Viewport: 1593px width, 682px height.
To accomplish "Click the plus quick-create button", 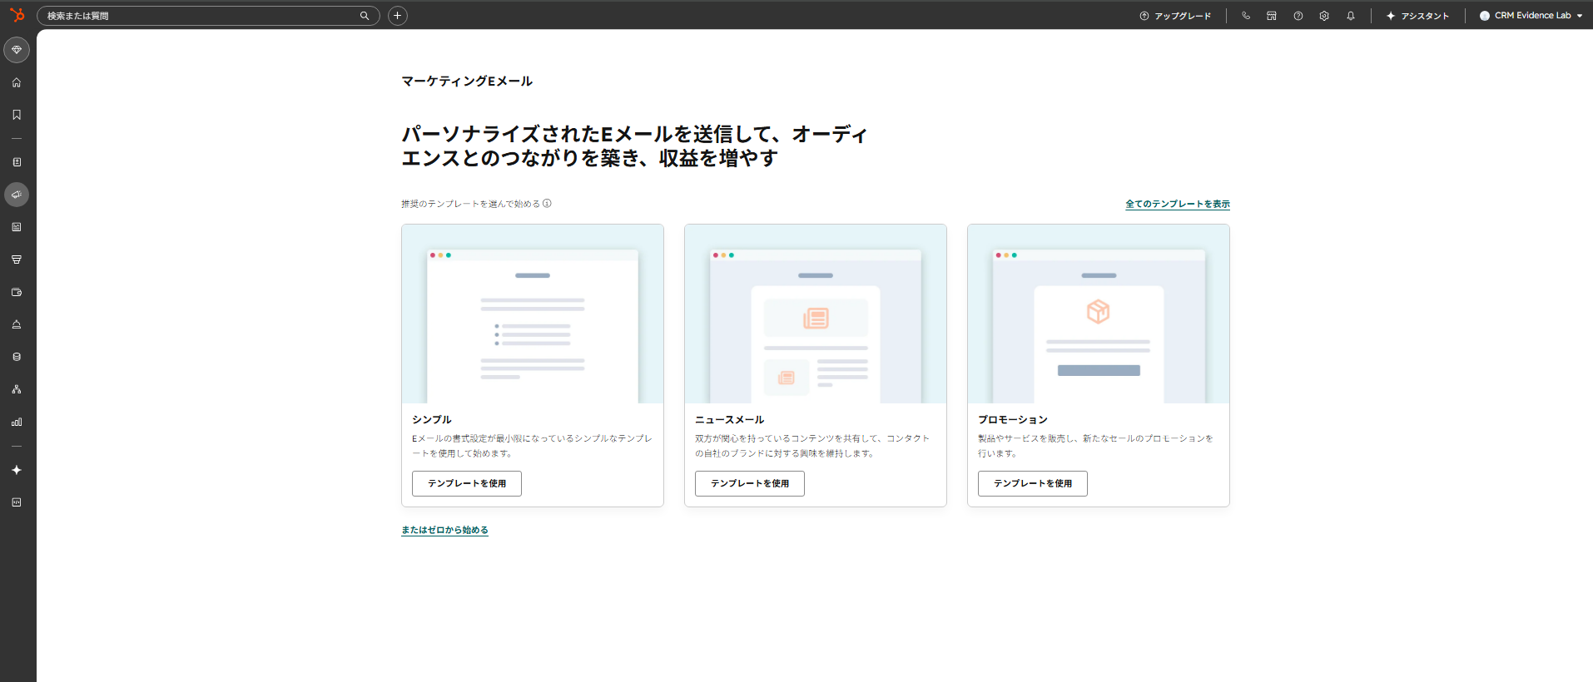I will point(398,15).
